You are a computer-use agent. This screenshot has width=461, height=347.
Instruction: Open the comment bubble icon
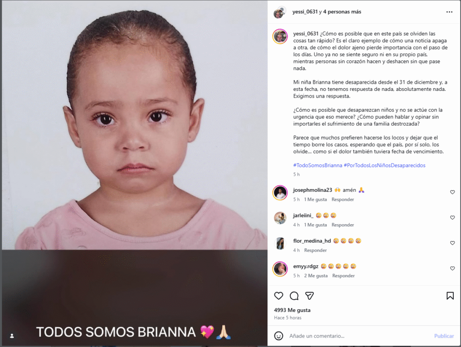pyautogui.click(x=294, y=296)
